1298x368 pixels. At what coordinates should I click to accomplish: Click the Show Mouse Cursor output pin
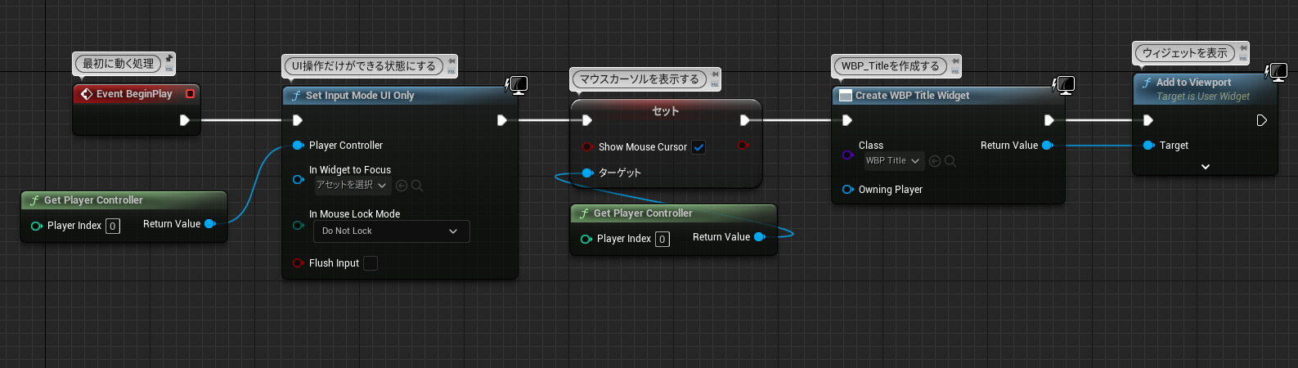point(743,146)
